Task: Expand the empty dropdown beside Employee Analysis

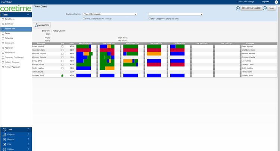Action: point(175,14)
